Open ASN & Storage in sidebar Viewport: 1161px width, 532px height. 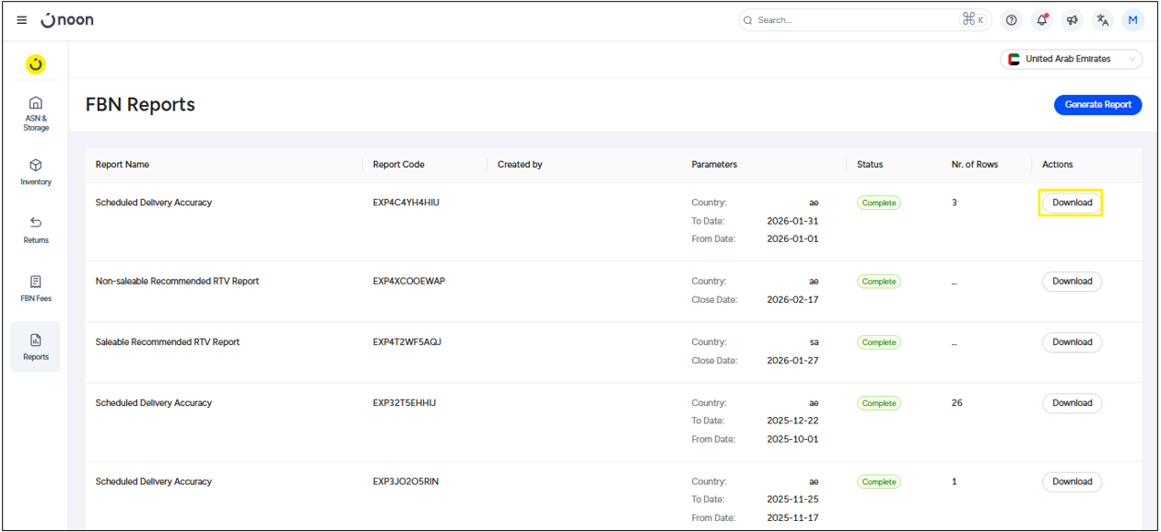click(x=36, y=113)
